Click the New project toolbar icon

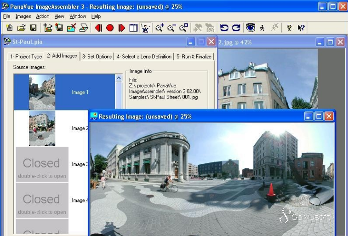tap(10, 28)
